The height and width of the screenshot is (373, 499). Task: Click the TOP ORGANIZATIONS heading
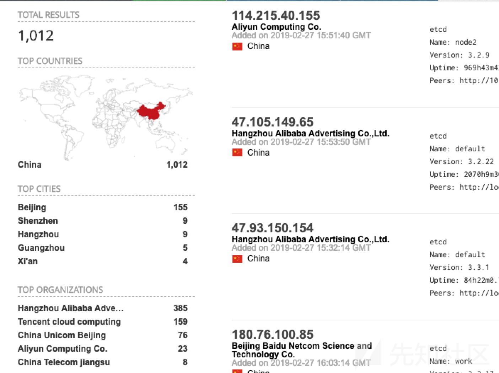60,290
